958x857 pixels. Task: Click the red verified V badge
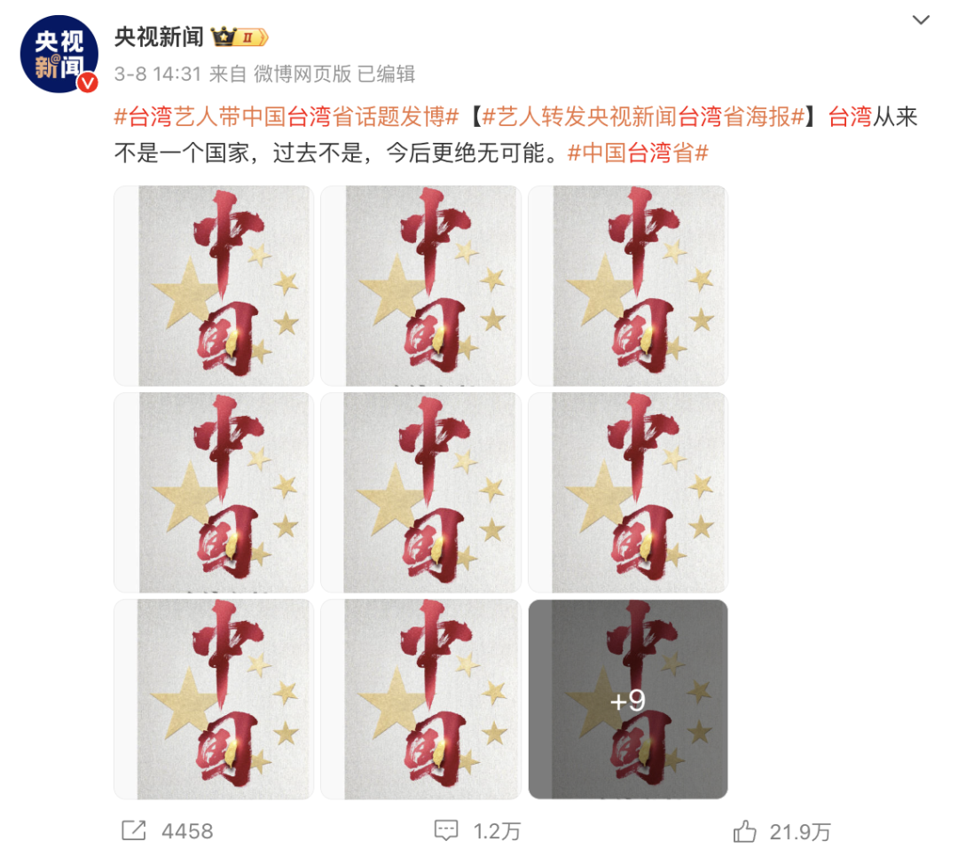pyautogui.click(x=87, y=83)
